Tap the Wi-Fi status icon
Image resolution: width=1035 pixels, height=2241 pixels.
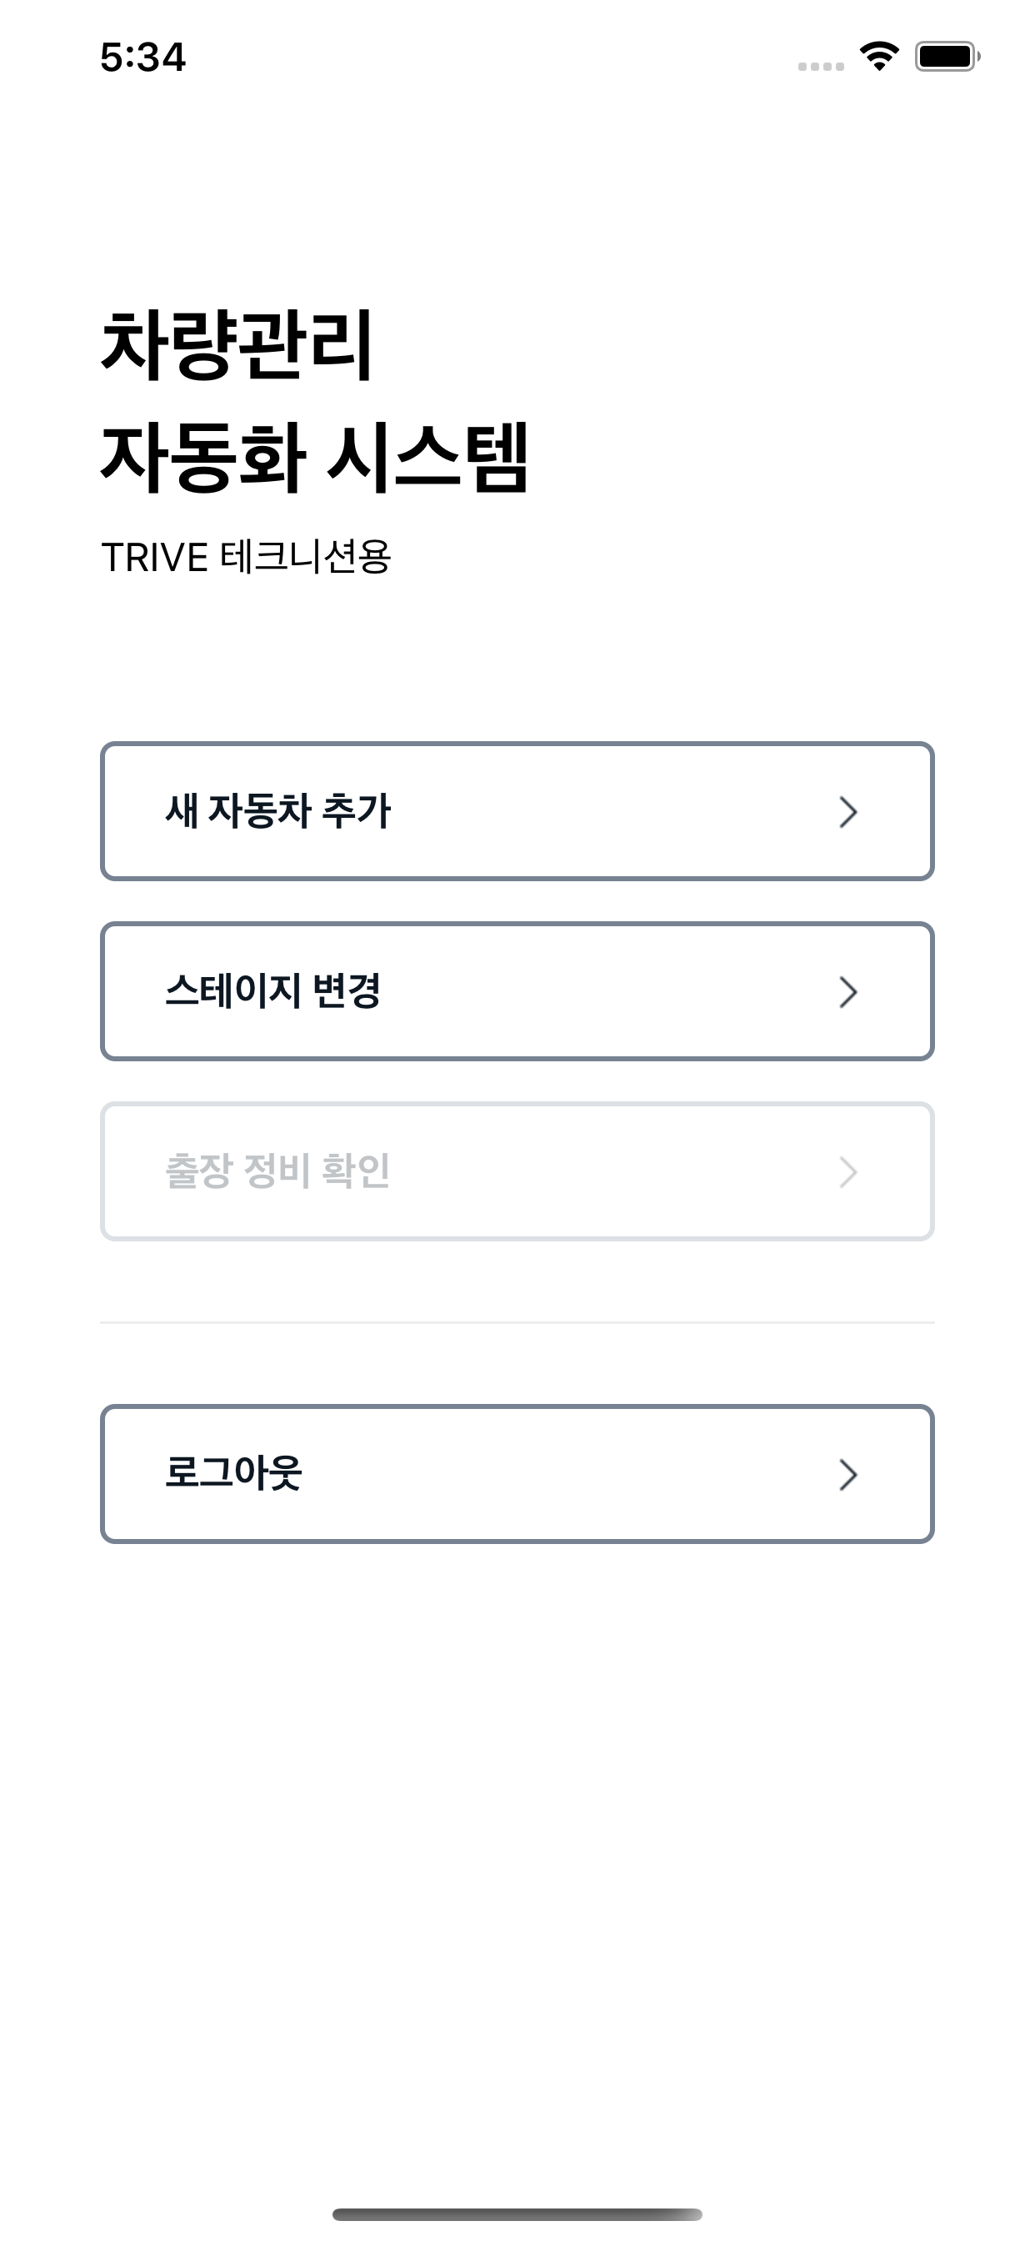pos(879,57)
